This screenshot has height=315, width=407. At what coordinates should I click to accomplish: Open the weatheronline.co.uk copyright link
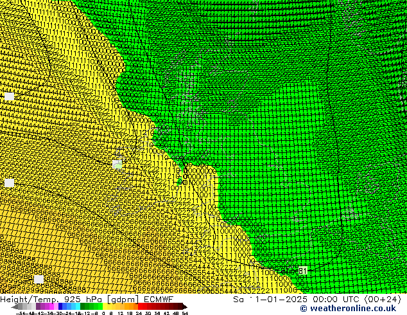tap(348, 309)
